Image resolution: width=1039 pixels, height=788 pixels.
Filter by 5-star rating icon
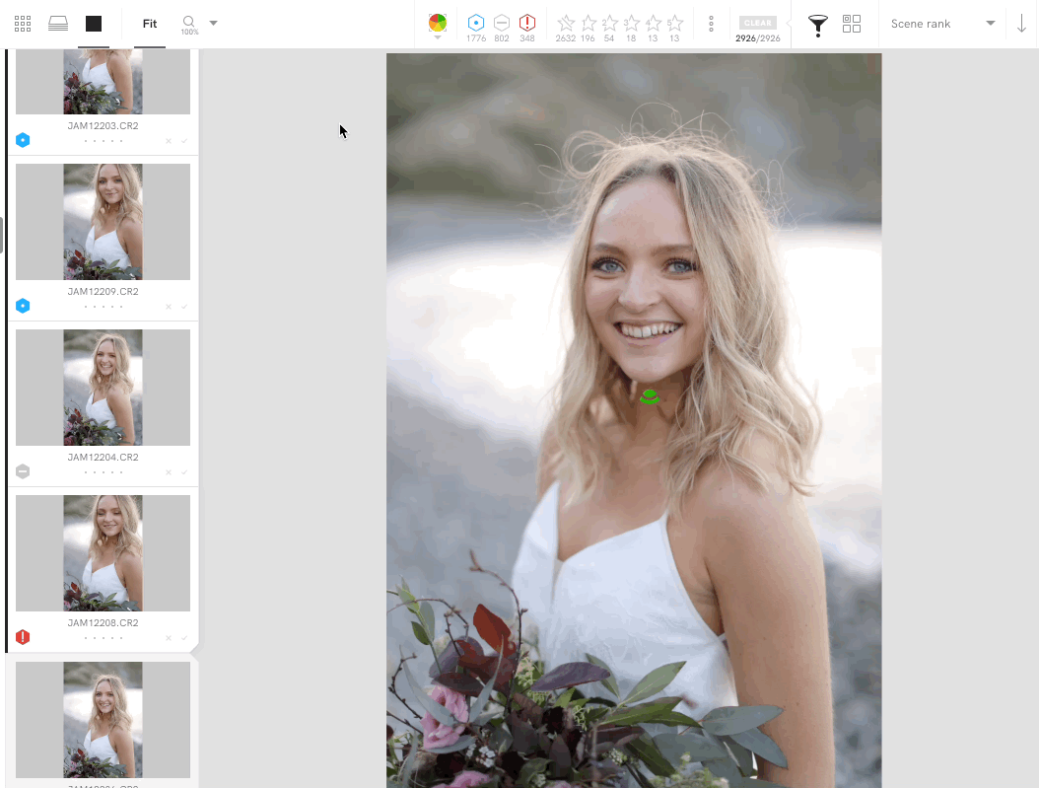coord(674,24)
